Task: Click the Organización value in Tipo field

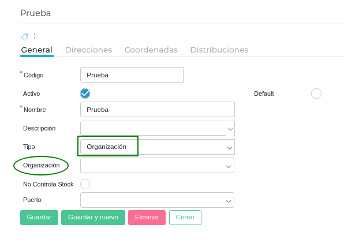Action: [106, 147]
